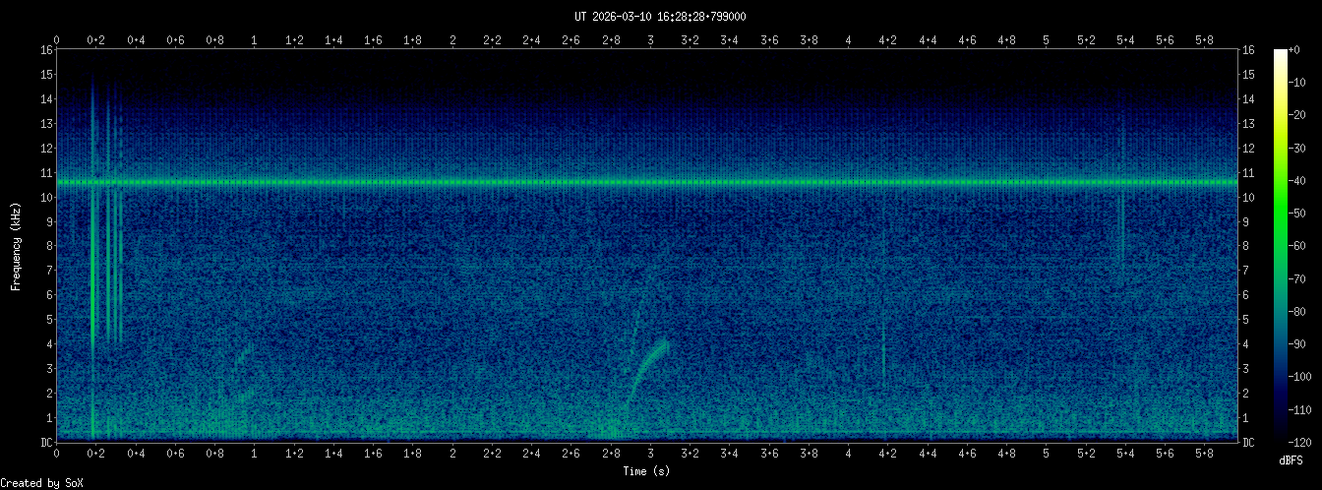Click the "16" label on the right frequency axis

[1249, 50]
